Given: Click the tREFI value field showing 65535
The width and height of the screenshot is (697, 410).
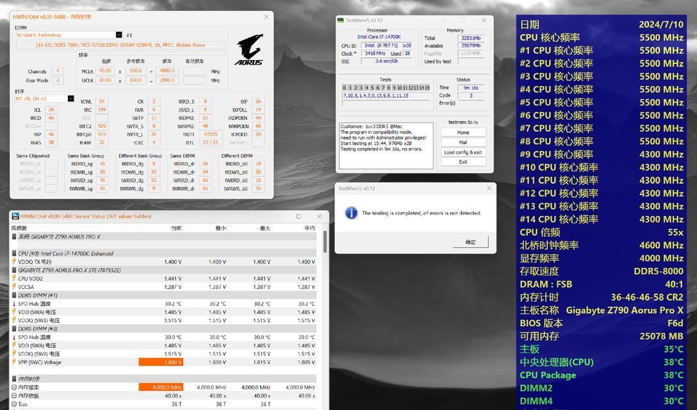Looking at the screenshot, I should [211, 135].
